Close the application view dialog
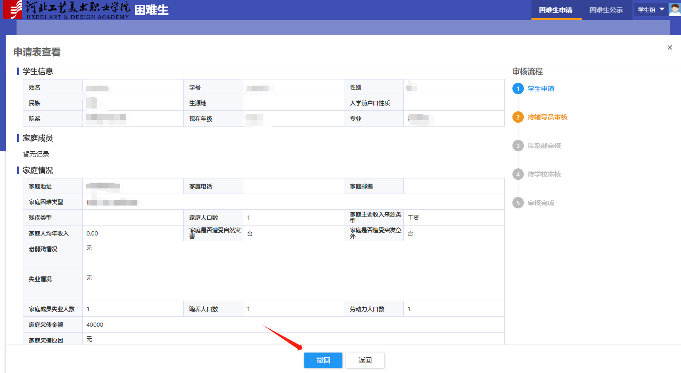 pos(670,48)
